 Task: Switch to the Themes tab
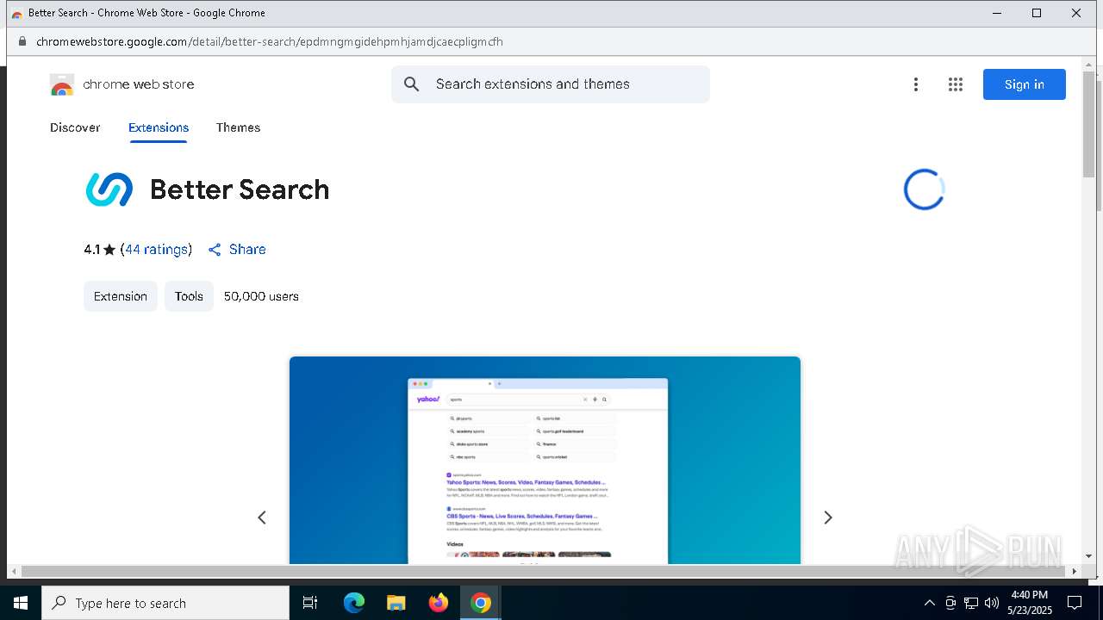tap(238, 127)
